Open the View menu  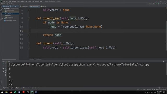(x=10, y=1)
